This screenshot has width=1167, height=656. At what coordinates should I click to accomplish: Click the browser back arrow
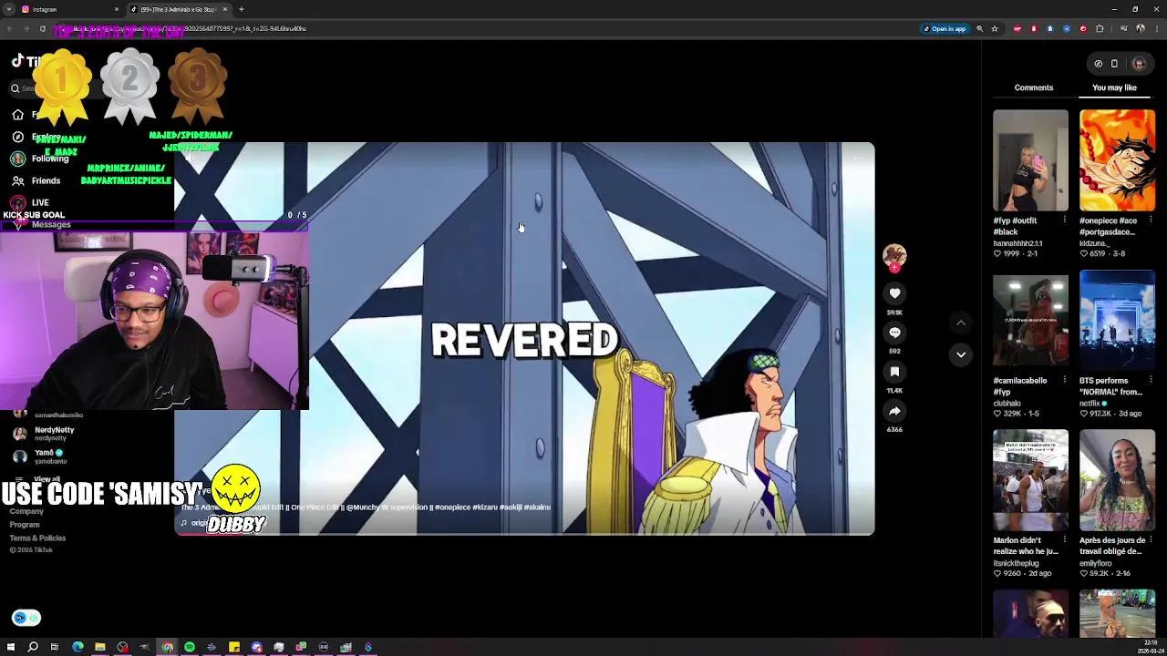(9, 28)
